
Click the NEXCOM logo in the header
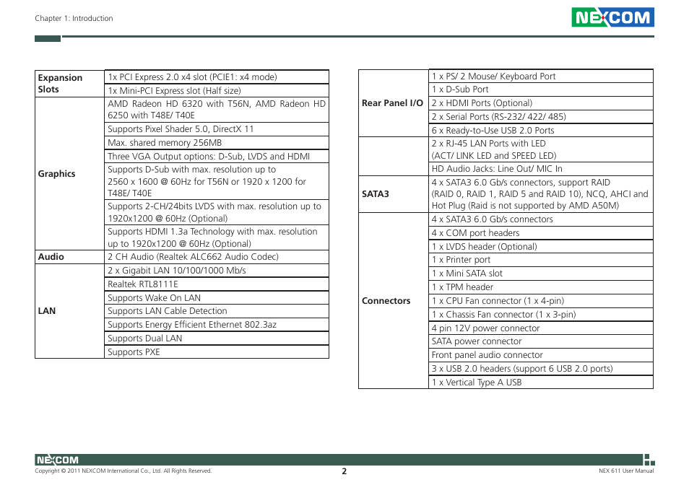[x=612, y=17]
